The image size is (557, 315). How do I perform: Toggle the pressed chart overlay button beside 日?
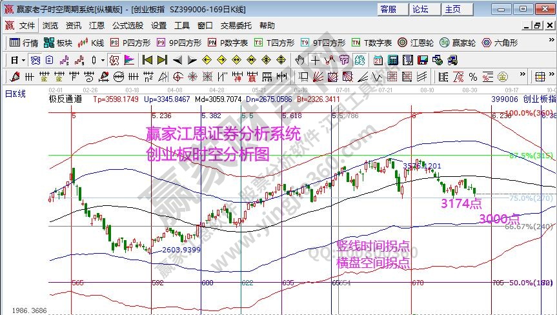pos(35,60)
